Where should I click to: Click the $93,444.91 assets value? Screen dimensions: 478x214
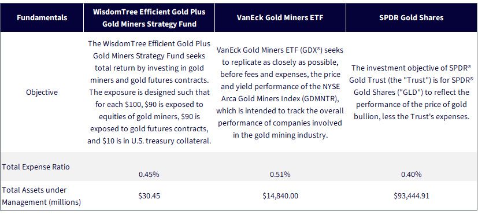(x=411, y=195)
